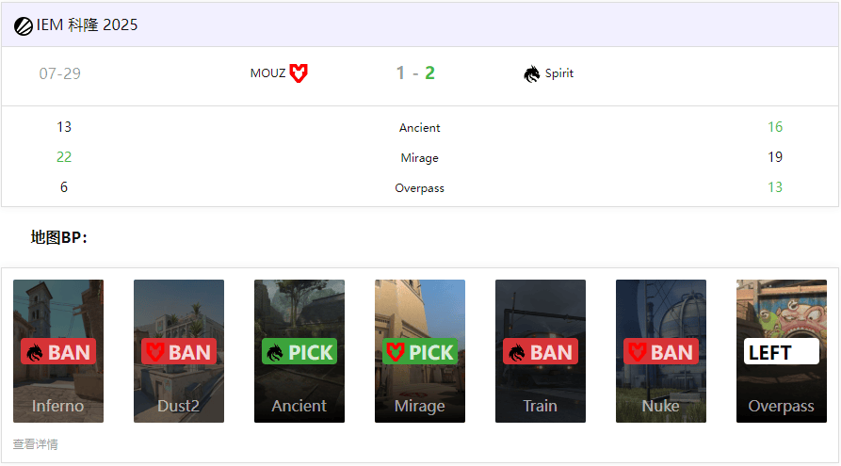Click the MOUZ logo on the Mirage PICK badge
The width and height of the screenshot is (841, 466).
396,352
